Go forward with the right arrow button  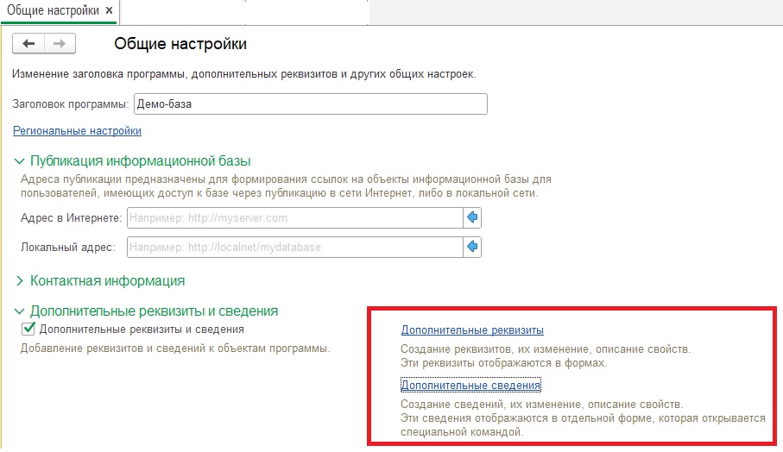pyautogui.click(x=60, y=44)
